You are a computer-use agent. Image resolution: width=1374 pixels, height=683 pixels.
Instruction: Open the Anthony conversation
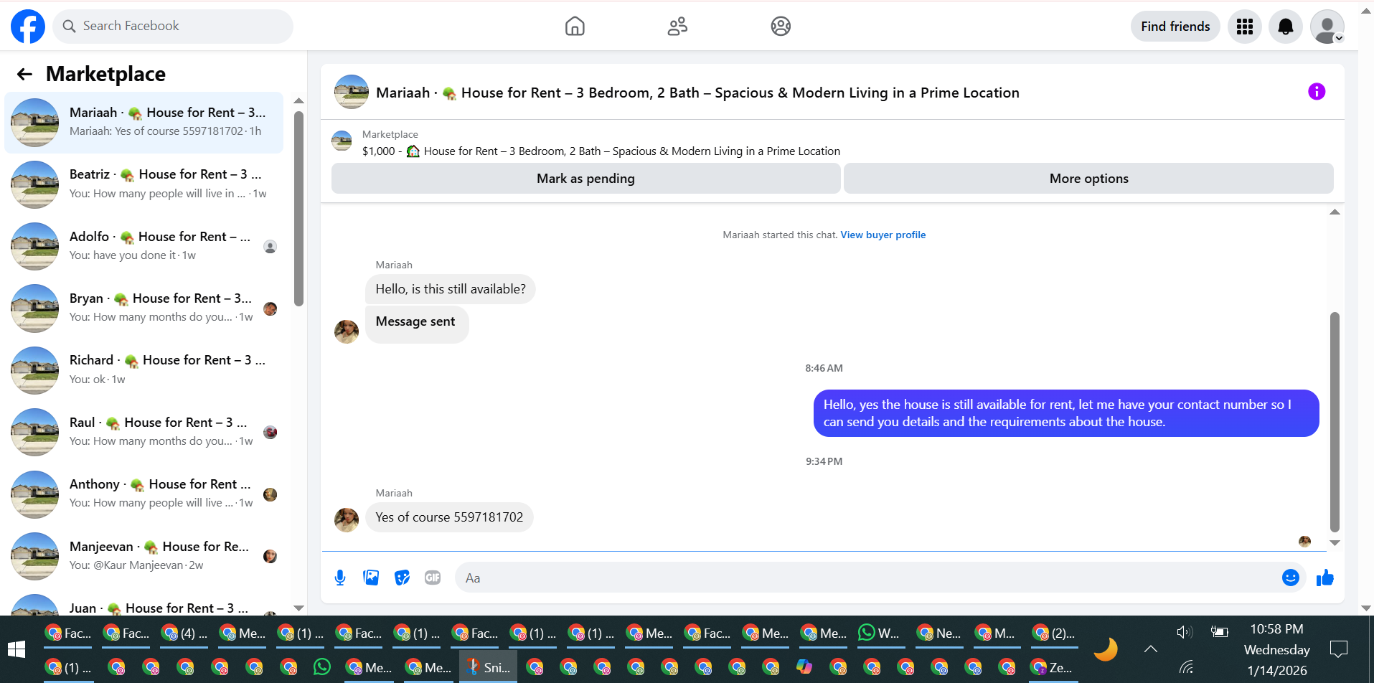143,494
